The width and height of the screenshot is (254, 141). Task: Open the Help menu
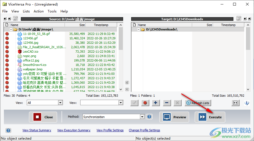pos(64,11)
